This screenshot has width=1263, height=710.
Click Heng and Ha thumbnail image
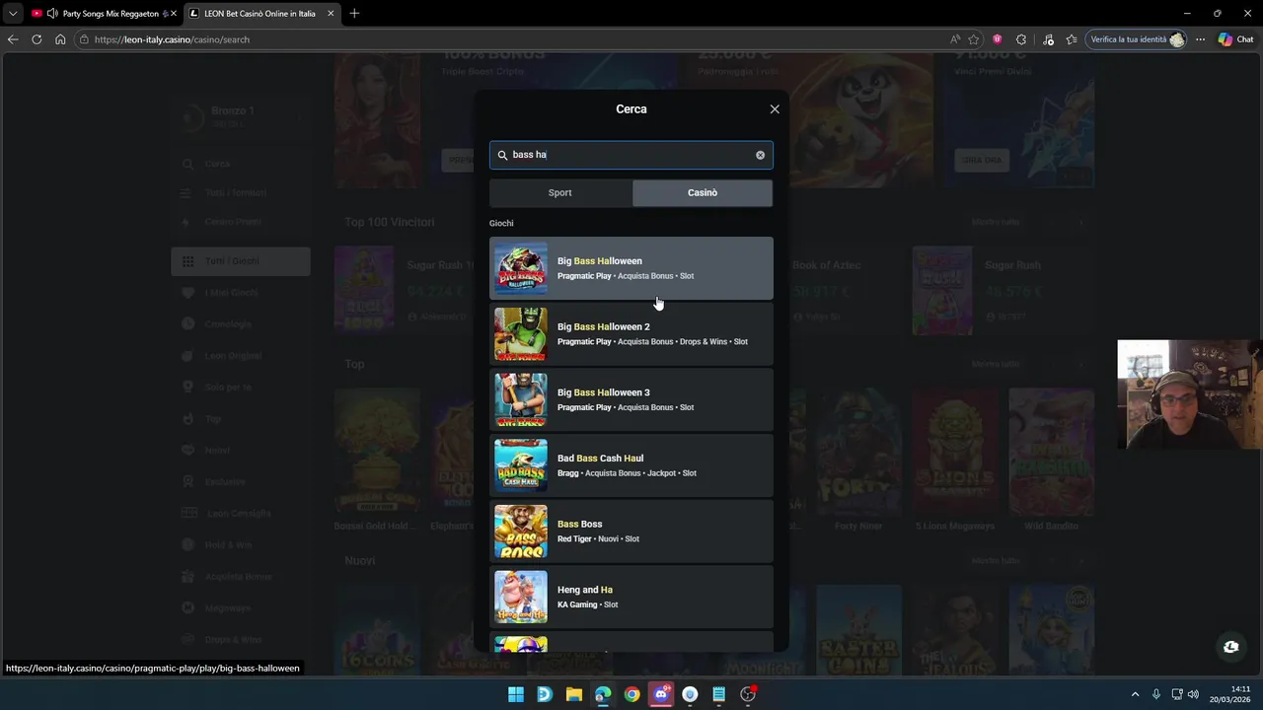coord(520,597)
